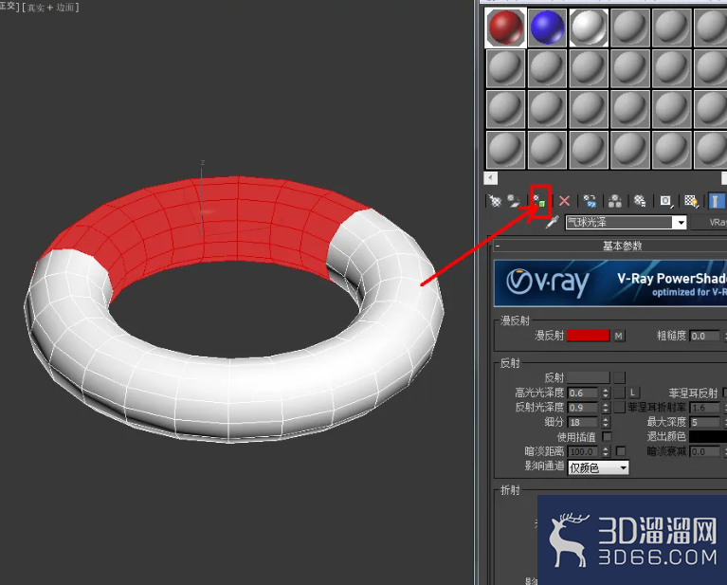The width and height of the screenshot is (727, 585).
Task: Click the VRay material type button
Action: (x=709, y=223)
